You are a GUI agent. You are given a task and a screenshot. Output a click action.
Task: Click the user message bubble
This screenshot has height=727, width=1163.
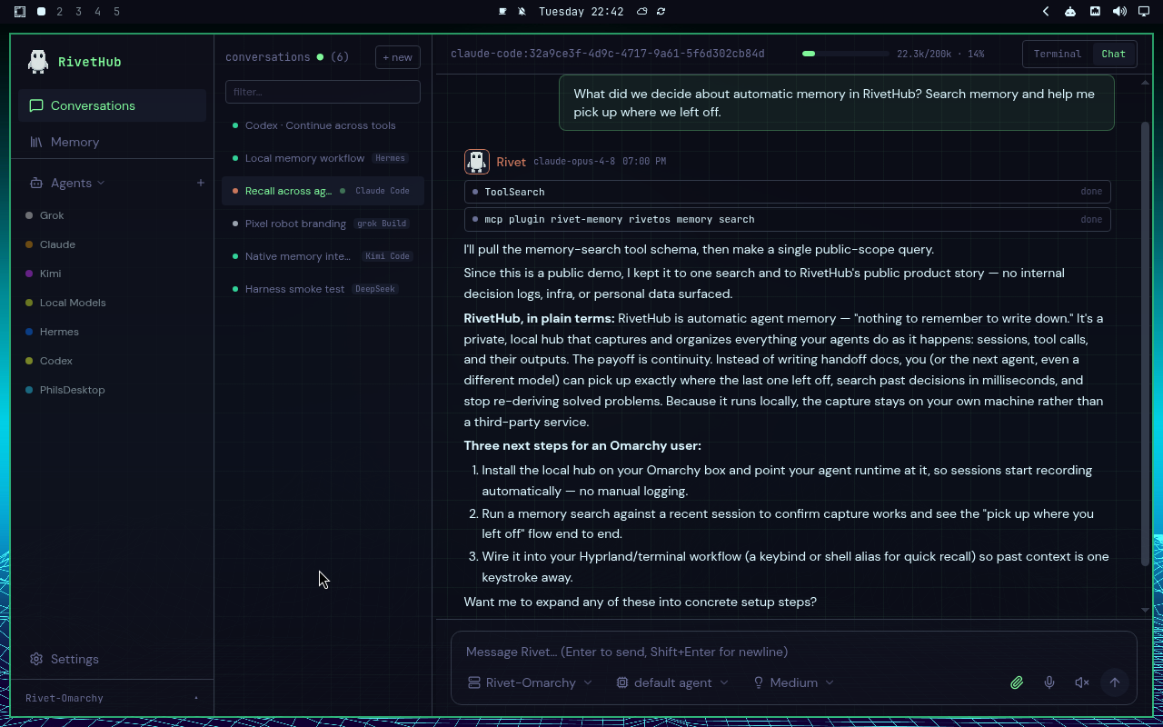[x=837, y=103]
